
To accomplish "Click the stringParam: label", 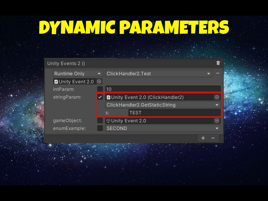I will point(67,97).
